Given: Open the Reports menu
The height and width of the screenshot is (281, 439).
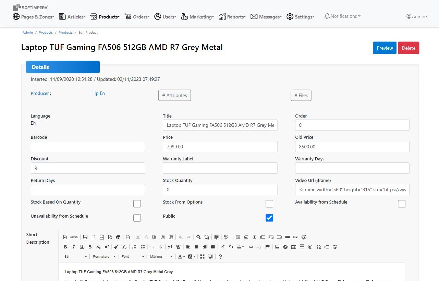Looking at the screenshot, I should point(232,16).
